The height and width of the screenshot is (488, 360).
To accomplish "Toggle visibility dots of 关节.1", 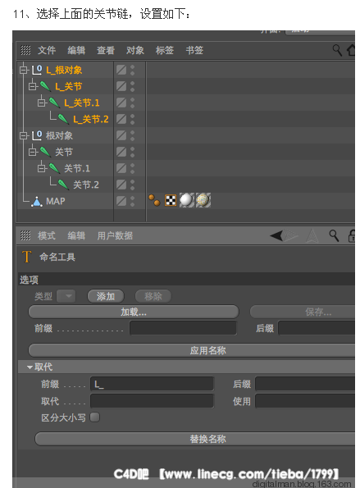I will (x=132, y=168).
